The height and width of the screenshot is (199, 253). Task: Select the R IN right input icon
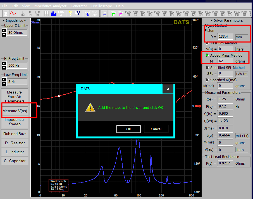(x=30, y=13)
